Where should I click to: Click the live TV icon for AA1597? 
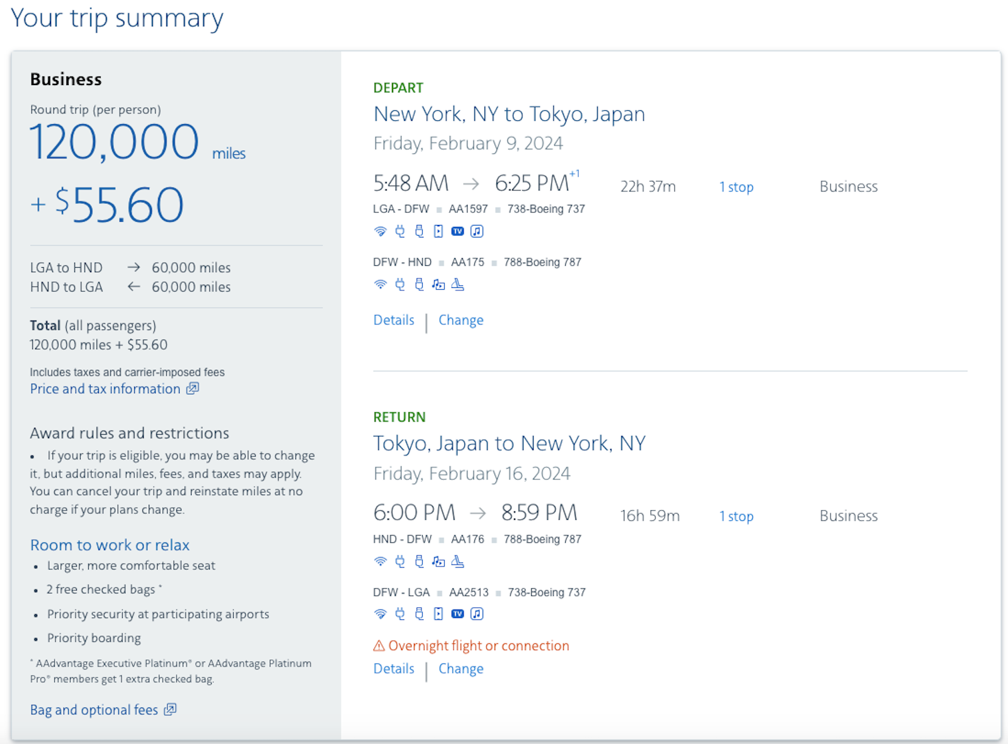(457, 231)
